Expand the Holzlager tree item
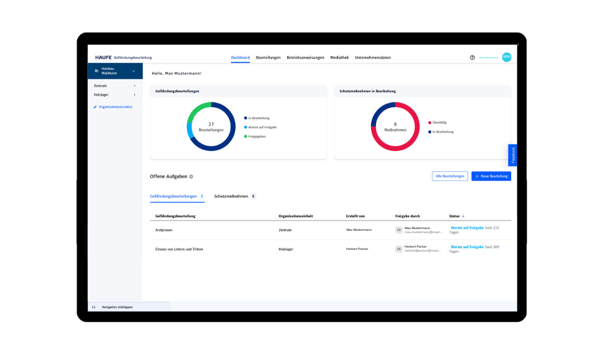 [135, 95]
